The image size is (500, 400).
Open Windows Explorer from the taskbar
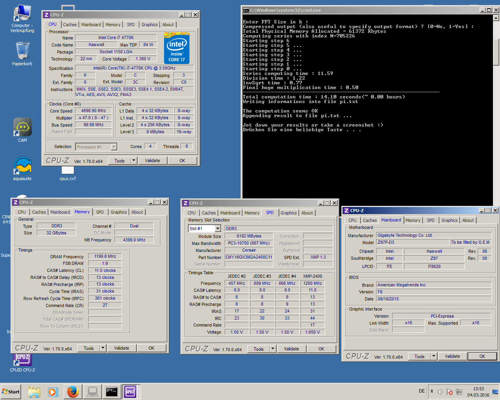(x=34, y=392)
